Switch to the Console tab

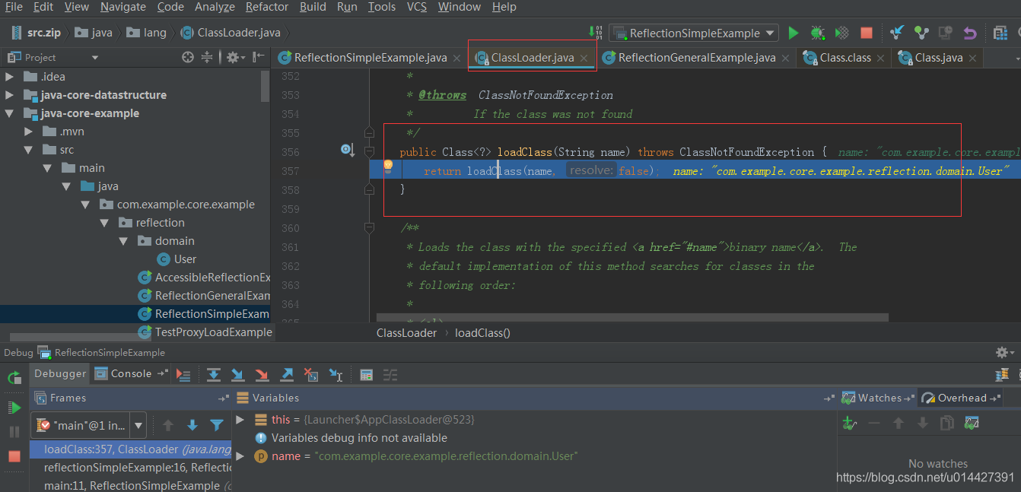(x=131, y=373)
